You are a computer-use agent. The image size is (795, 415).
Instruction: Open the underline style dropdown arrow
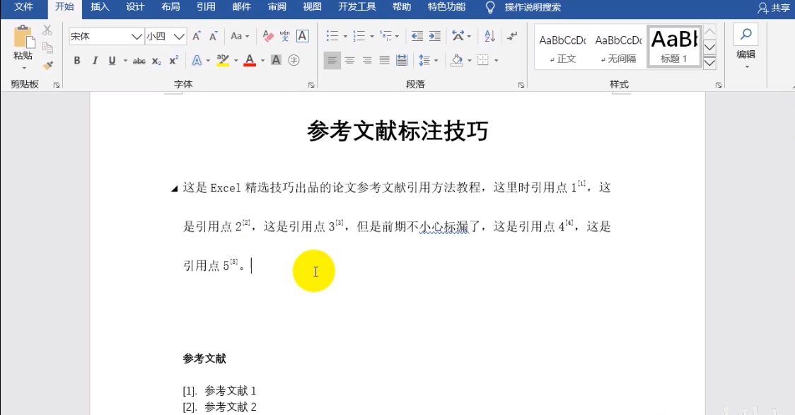[125, 61]
